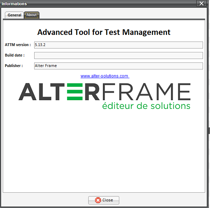Click the 'Informations' window title text

click(14, 3)
